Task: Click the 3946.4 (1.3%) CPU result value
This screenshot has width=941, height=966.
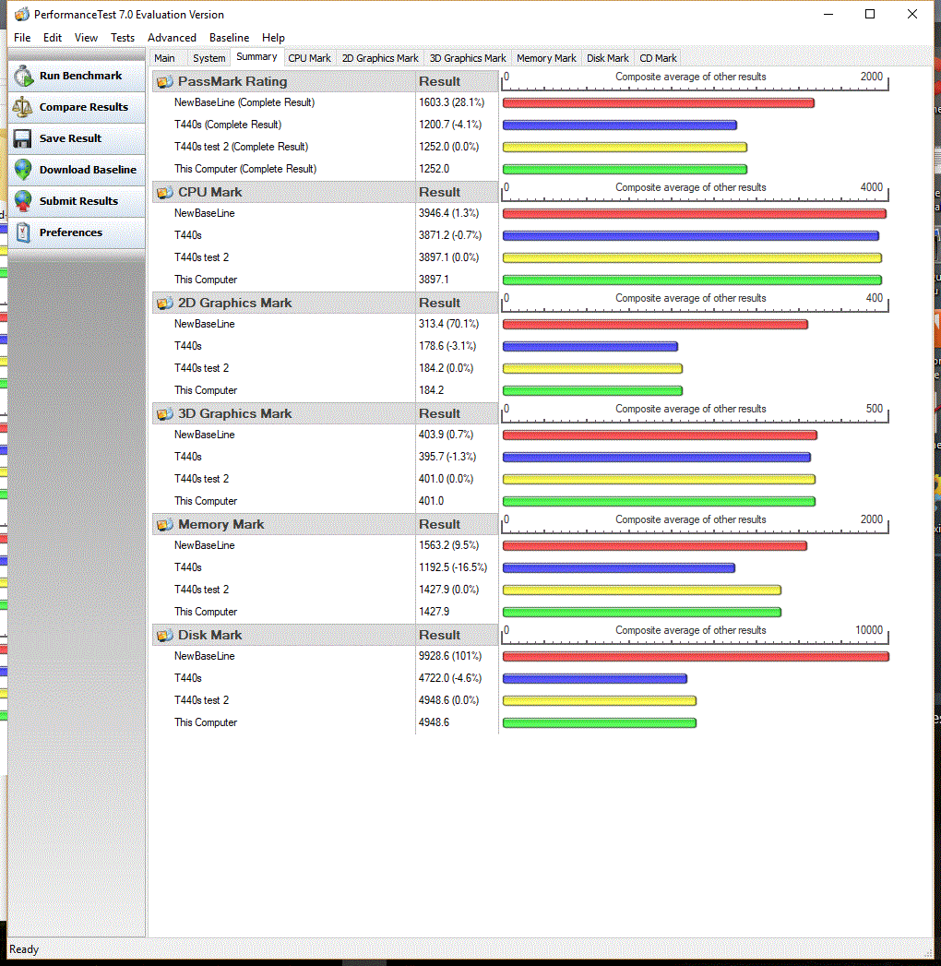Action: (x=448, y=213)
